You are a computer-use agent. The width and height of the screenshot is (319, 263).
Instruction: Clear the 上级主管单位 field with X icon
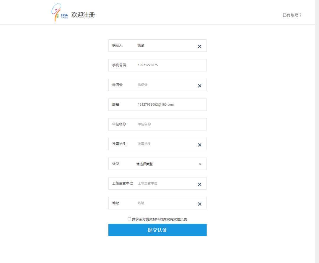point(199,184)
